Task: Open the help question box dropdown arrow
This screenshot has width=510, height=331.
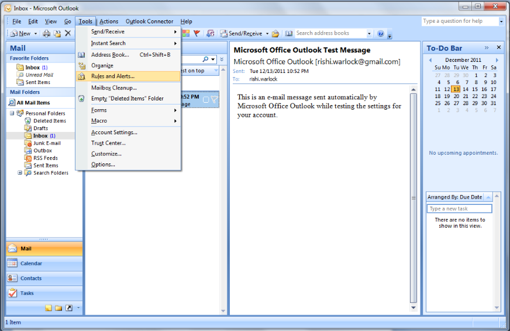Action: (x=501, y=22)
